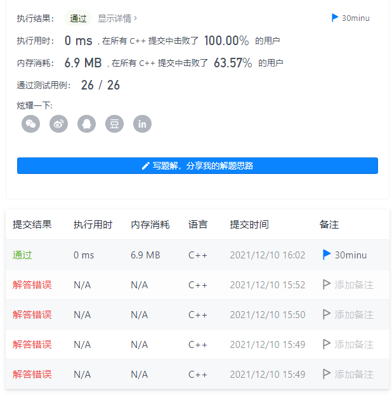
Task: Open the 解答错误 submission from 15:50
Action: [x=32, y=314]
